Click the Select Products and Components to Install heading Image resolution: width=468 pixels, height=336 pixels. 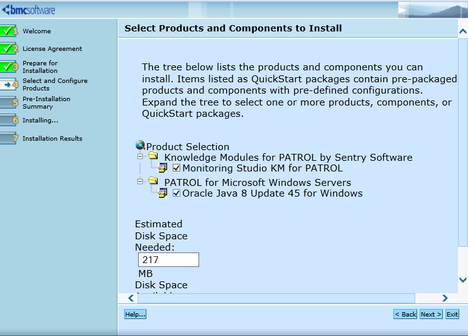[233, 28]
